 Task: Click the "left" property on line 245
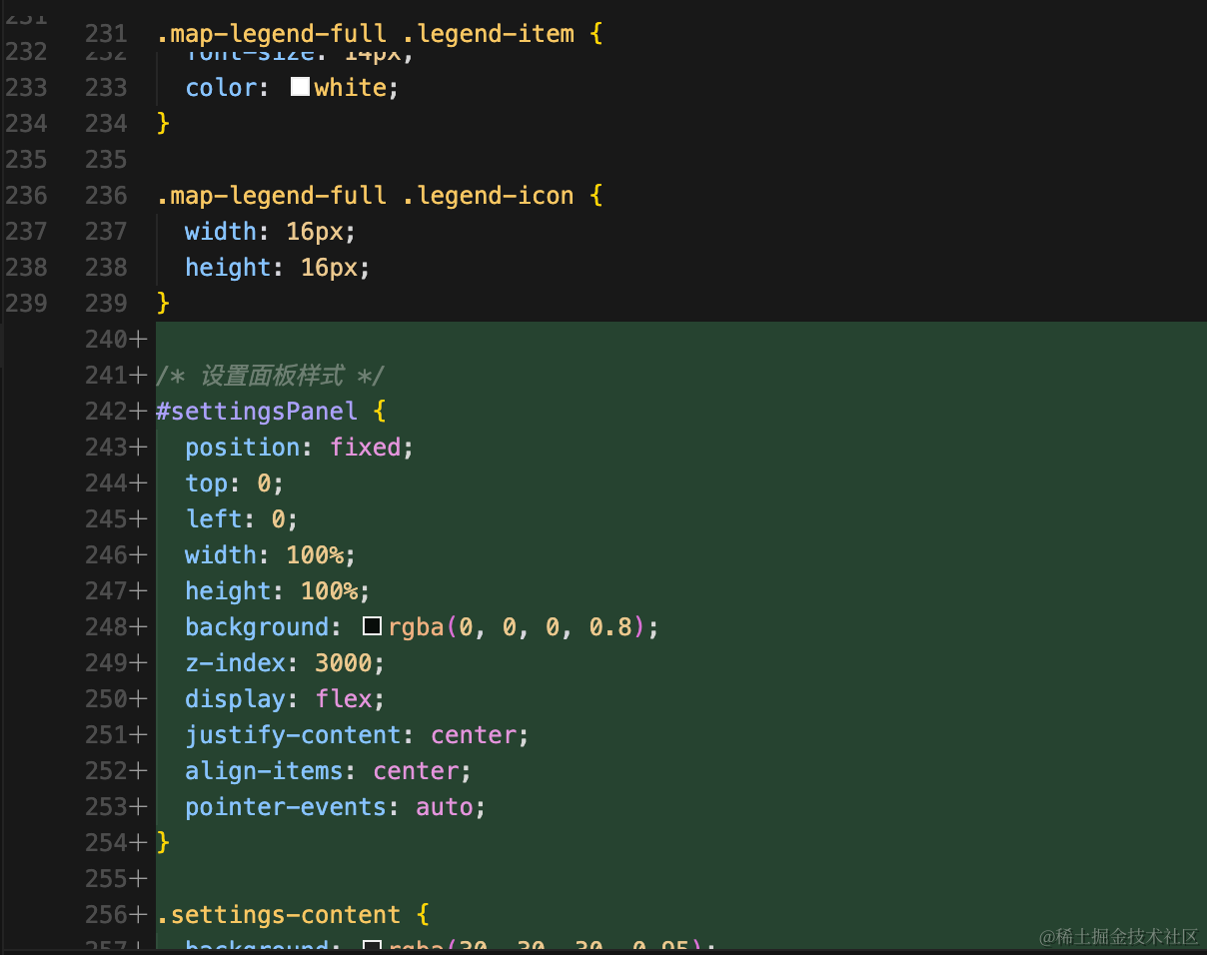pos(213,518)
